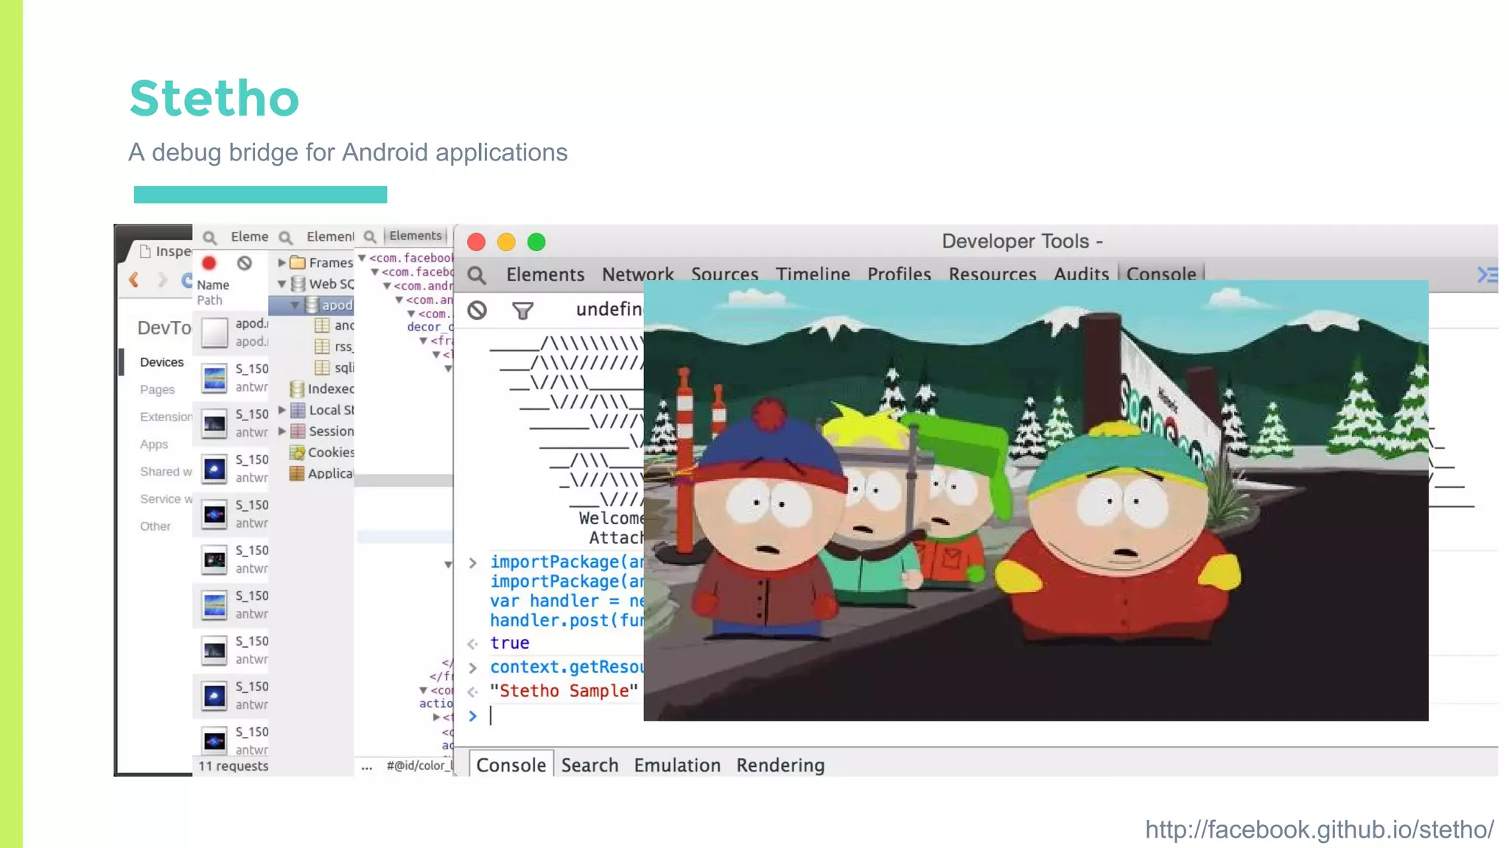Click the yellow minimize button of Developer Tools
Viewport: 1509px width, 848px height.
(506, 242)
